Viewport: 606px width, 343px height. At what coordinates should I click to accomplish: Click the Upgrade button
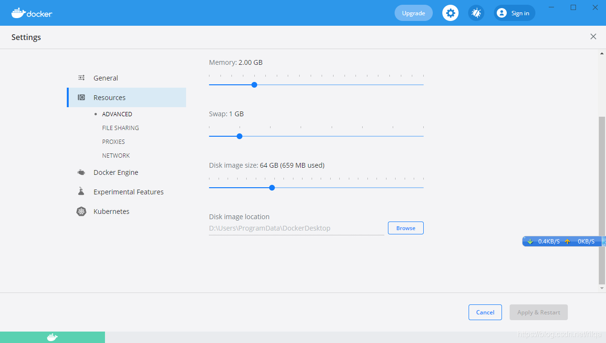pyautogui.click(x=413, y=13)
